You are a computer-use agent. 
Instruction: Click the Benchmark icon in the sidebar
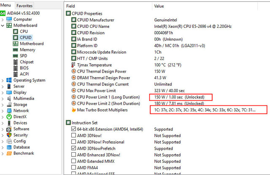tap(8, 153)
